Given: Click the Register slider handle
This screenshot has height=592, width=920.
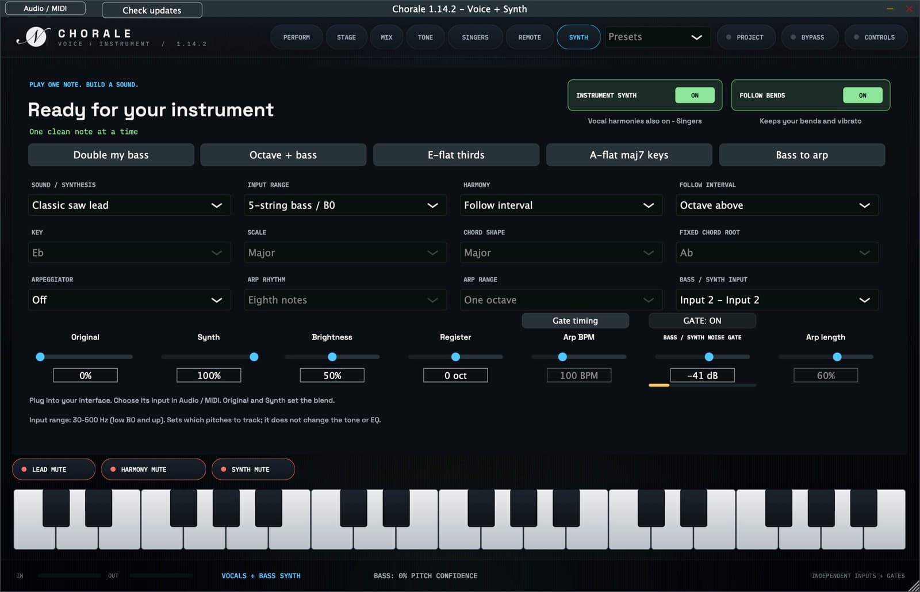Looking at the screenshot, I should tap(455, 357).
